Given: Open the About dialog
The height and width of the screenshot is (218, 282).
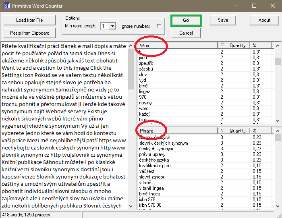Looking at the screenshot, I should [264, 20].
